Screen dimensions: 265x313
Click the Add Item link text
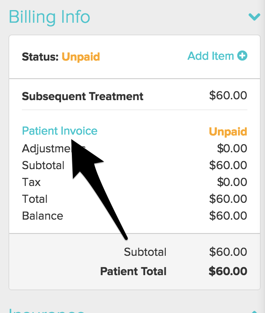[x=210, y=56]
